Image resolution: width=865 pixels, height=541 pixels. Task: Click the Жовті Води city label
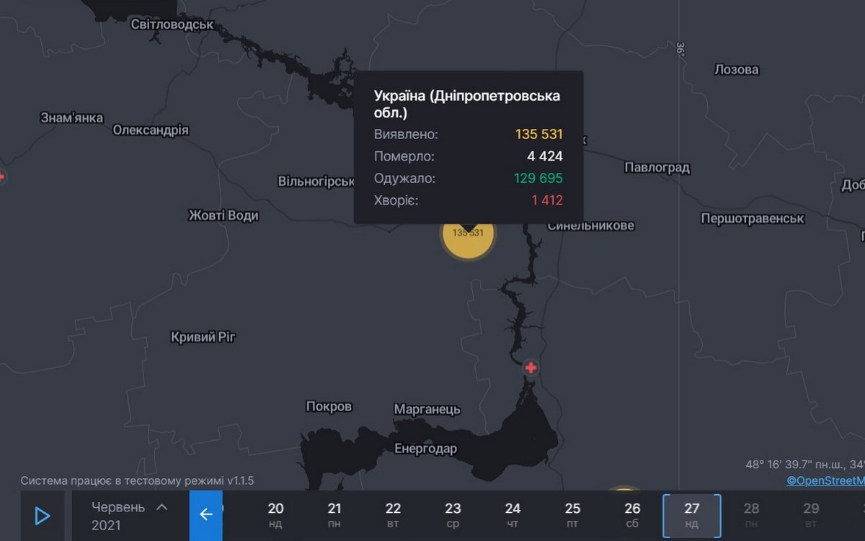pyautogui.click(x=223, y=215)
